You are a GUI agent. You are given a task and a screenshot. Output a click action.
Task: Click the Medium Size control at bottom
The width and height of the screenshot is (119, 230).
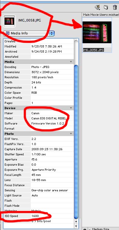point(101,229)
